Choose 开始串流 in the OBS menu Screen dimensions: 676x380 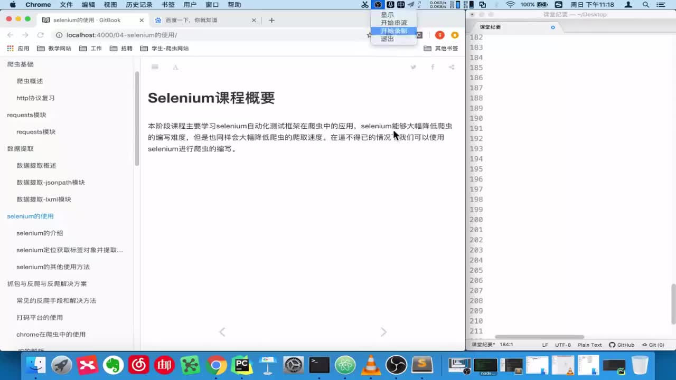pos(394,23)
